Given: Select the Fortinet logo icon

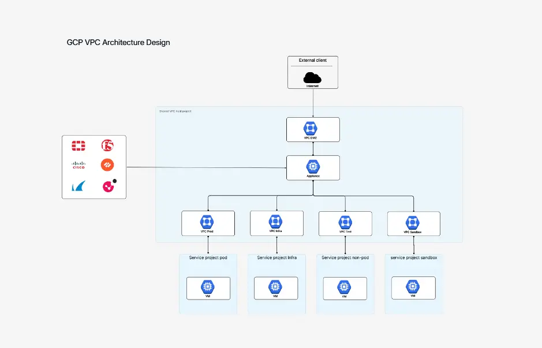Looking at the screenshot, I should point(79,145).
